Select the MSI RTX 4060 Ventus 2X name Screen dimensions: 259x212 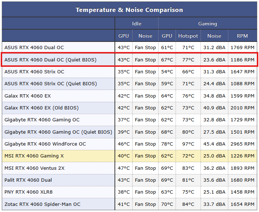coord(34,168)
